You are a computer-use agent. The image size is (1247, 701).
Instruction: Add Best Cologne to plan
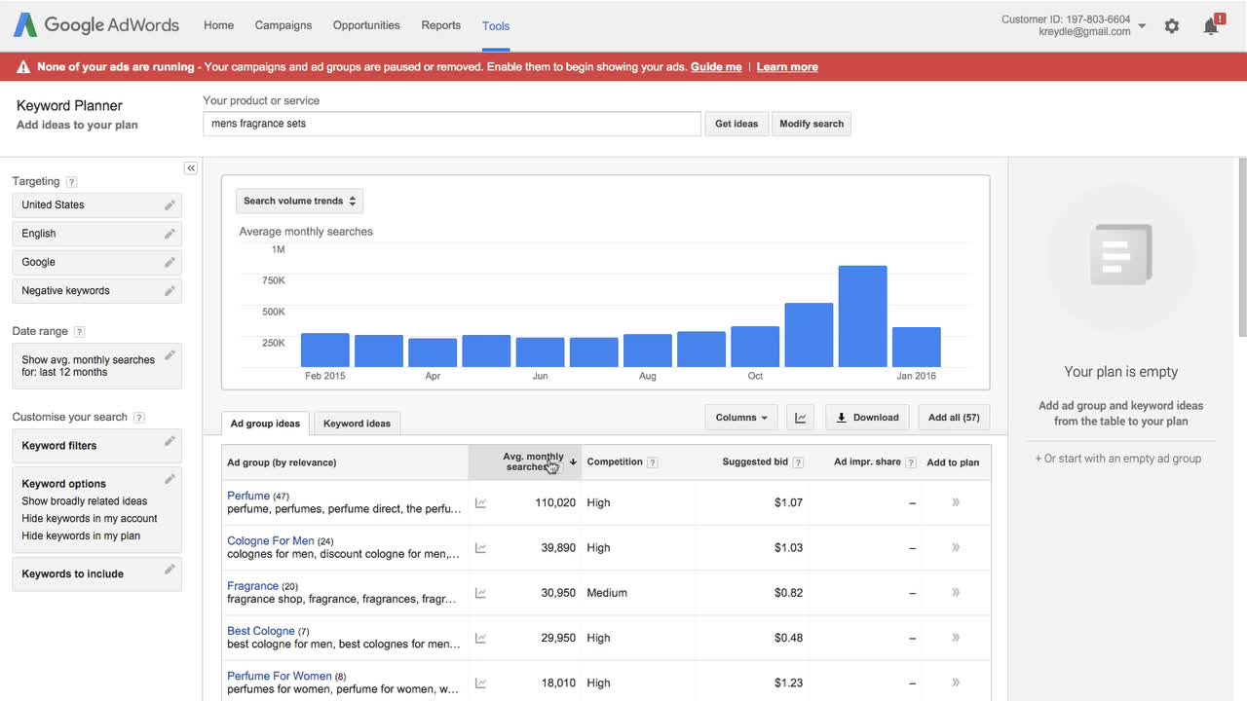[956, 638]
